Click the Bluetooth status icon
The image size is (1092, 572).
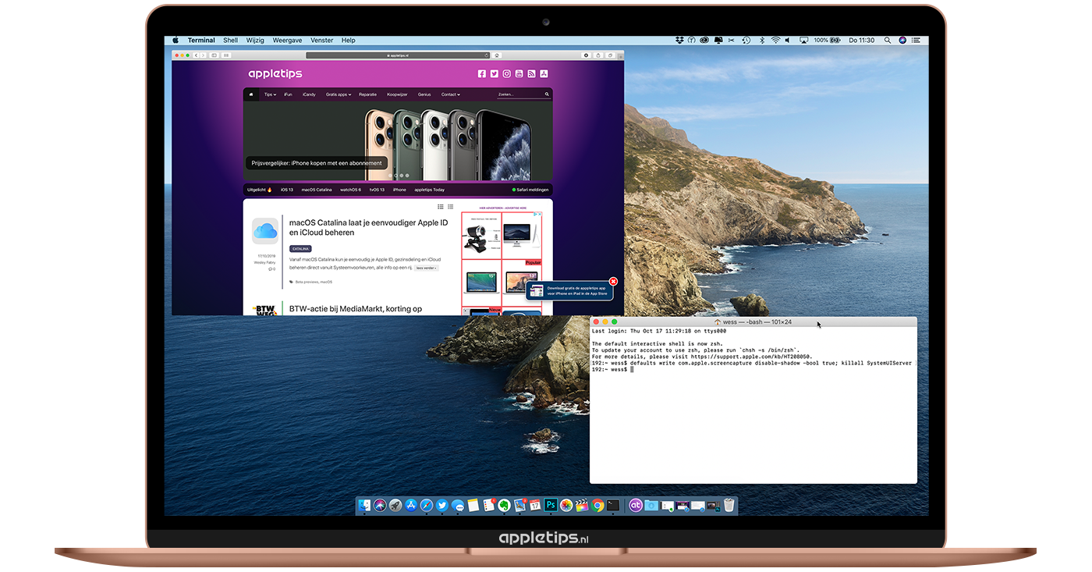762,40
